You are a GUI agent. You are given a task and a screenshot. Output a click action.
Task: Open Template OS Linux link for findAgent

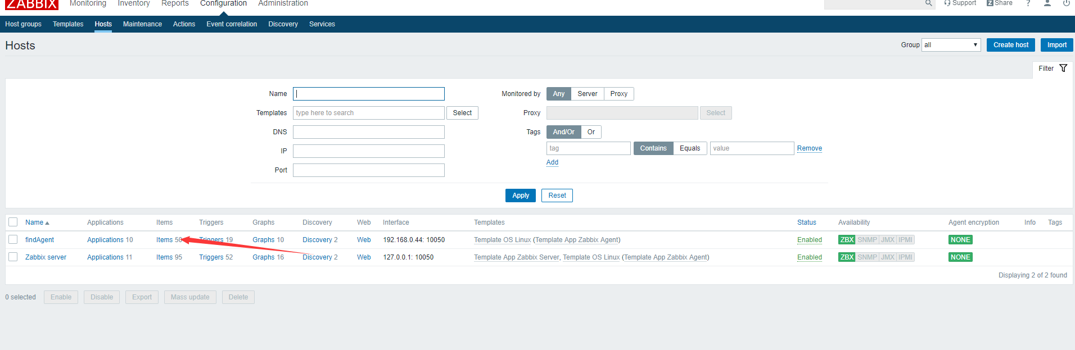[x=503, y=240]
